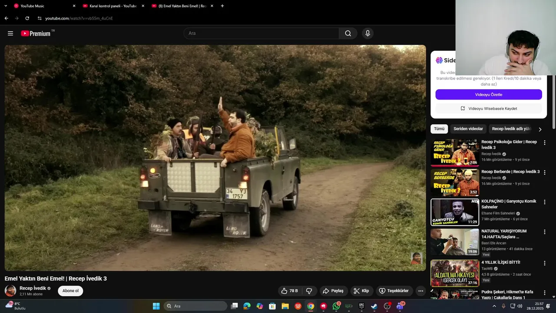Open Copilot from taskbar
The height and width of the screenshot is (313, 556).
[x=260, y=306]
